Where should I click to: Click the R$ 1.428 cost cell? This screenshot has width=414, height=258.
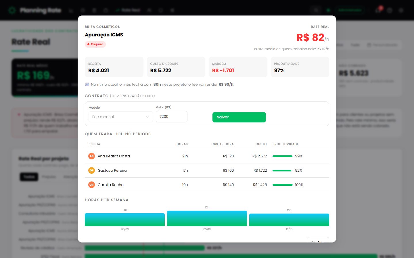pyautogui.click(x=260, y=185)
